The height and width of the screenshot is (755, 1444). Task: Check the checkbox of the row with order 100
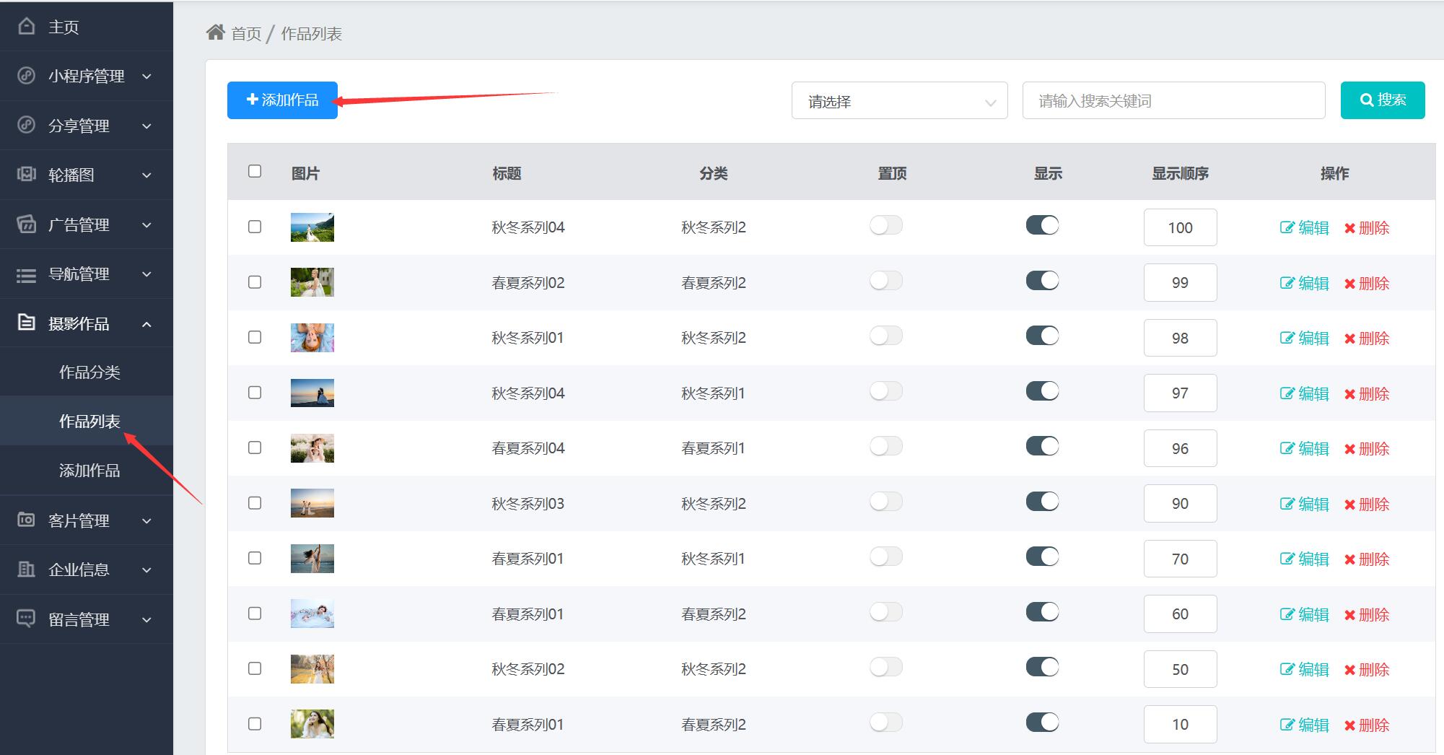[255, 227]
